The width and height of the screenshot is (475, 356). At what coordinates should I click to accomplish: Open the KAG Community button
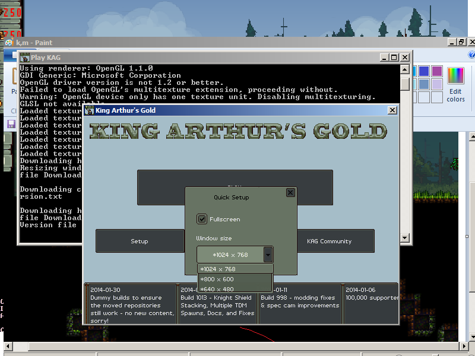[335, 241]
